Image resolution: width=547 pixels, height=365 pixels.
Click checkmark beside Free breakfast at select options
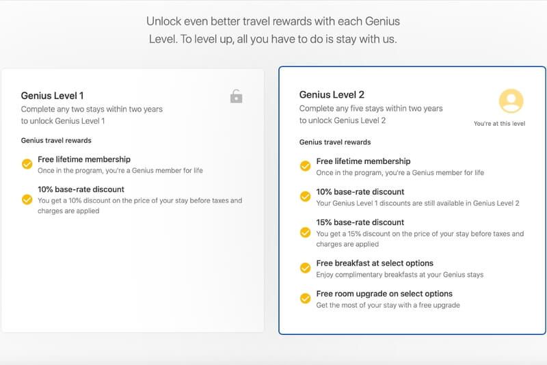click(305, 268)
